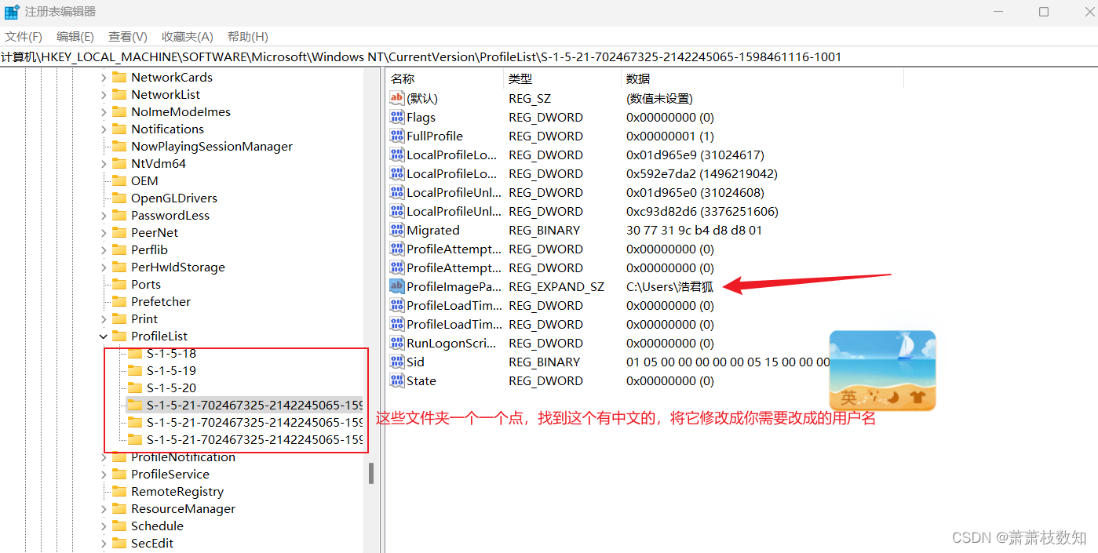
Task: Select the Perflib tree item
Action: pos(149,249)
